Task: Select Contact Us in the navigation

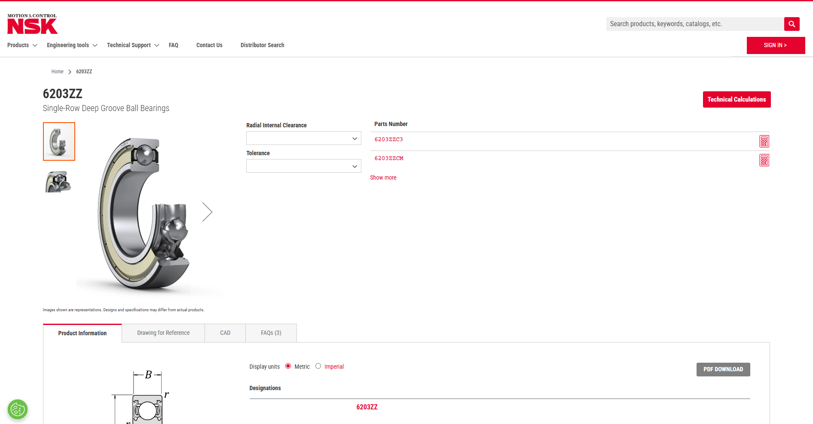Action: (x=209, y=45)
